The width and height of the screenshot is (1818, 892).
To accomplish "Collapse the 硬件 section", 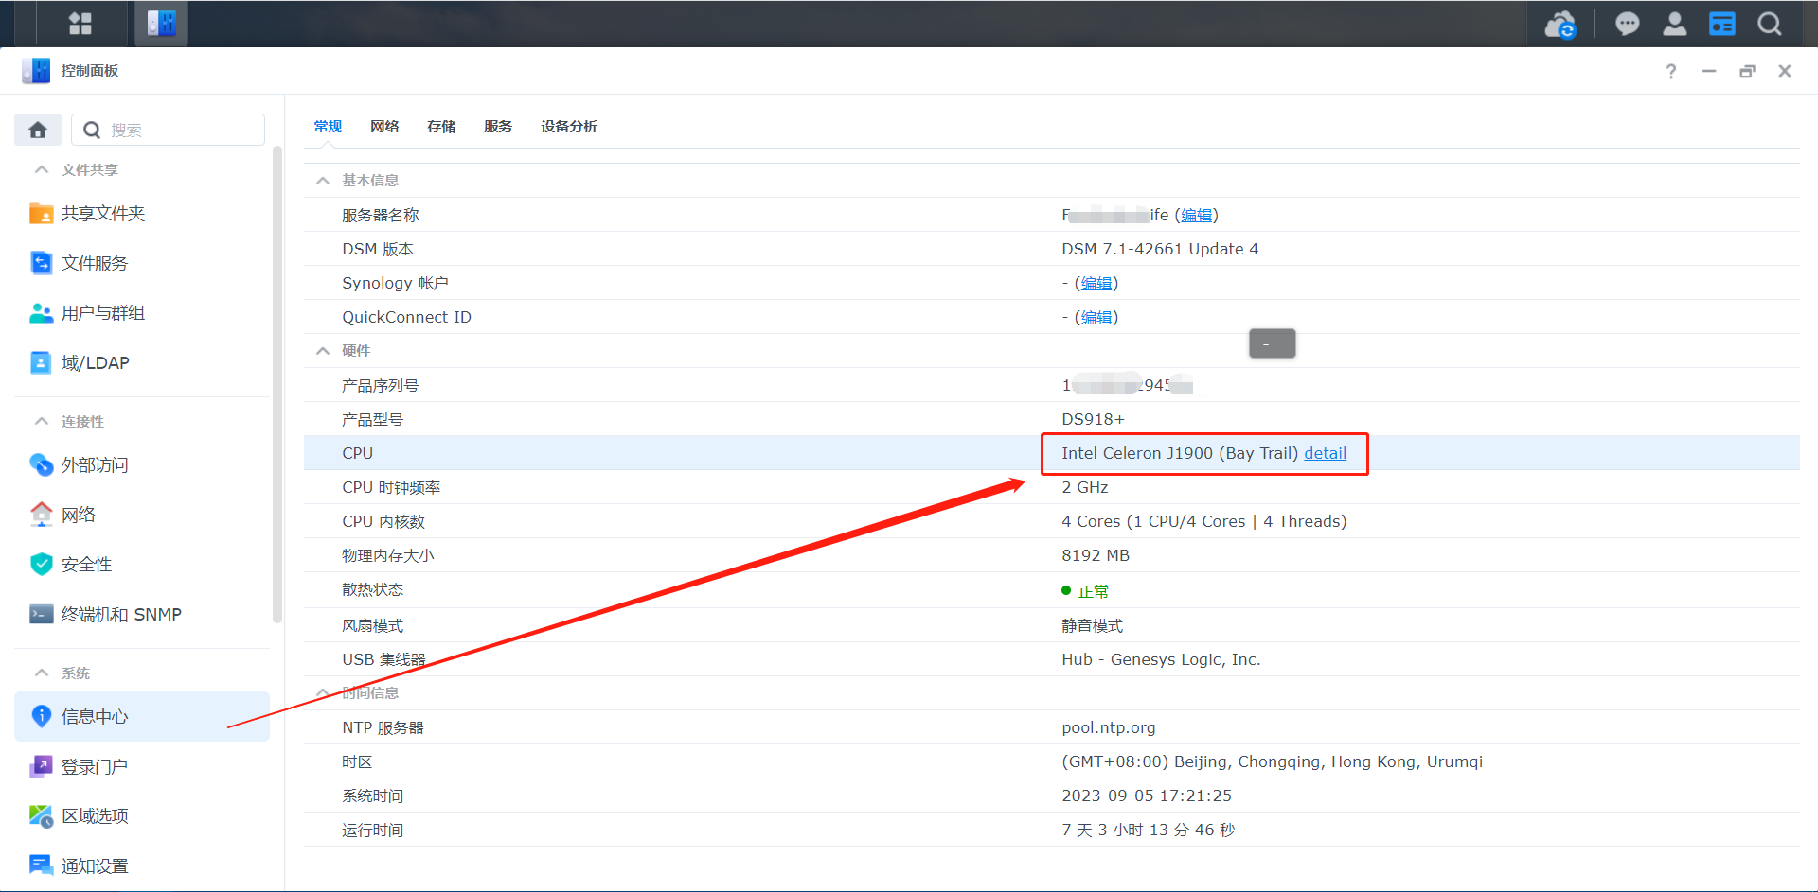I will click(x=323, y=350).
